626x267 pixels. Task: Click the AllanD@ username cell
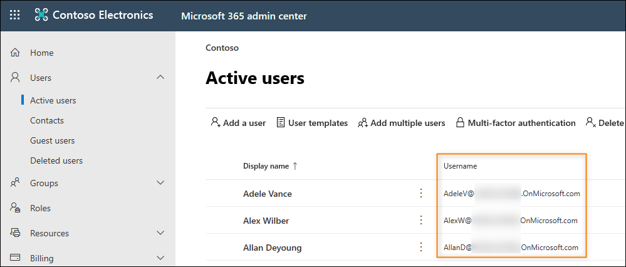point(511,248)
